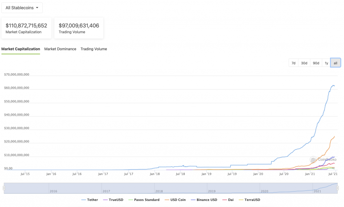Open the All Stablecoins dropdown
This screenshot has height=207, width=344.
21,7
